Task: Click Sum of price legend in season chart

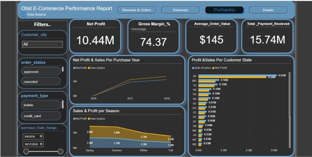Action: (96, 119)
